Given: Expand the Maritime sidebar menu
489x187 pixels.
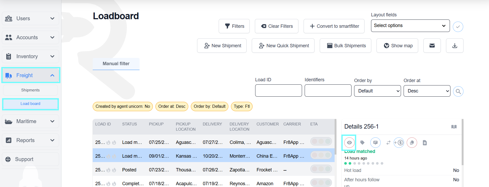Looking at the screenshot, I should tap(30, 121).
